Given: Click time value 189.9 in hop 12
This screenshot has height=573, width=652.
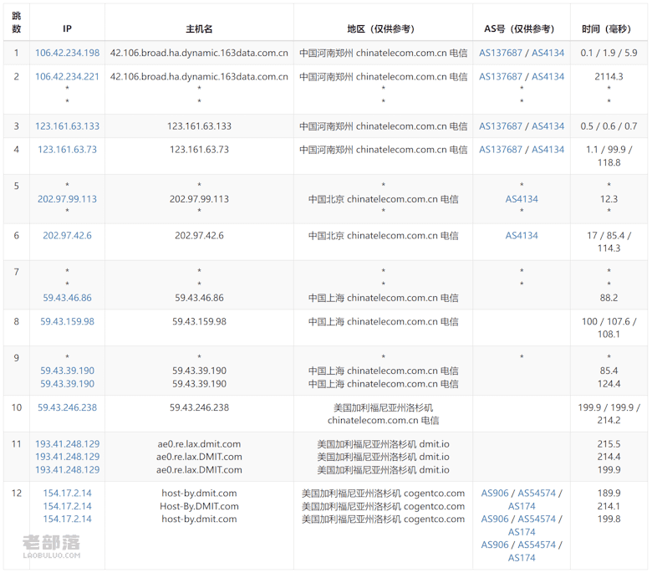Looking at the screenshot, I should coord(609,493).
